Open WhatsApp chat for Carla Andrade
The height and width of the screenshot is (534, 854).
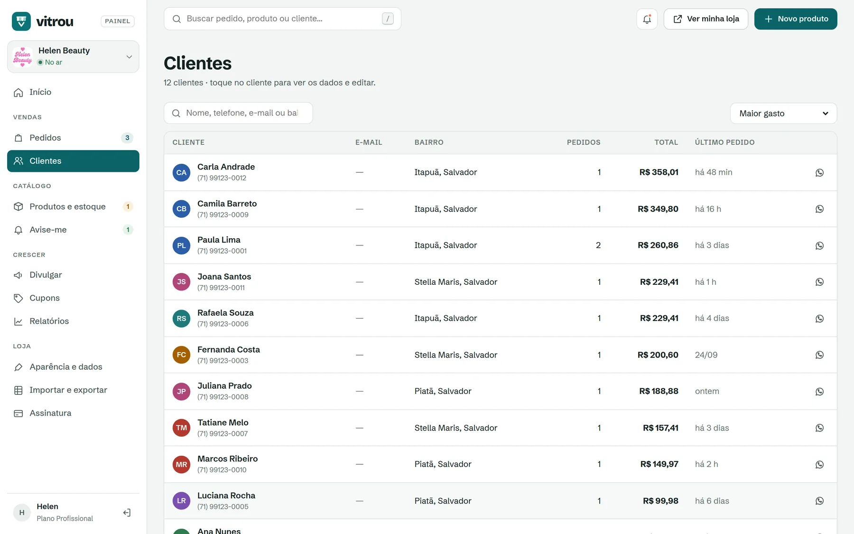(819, 173)
